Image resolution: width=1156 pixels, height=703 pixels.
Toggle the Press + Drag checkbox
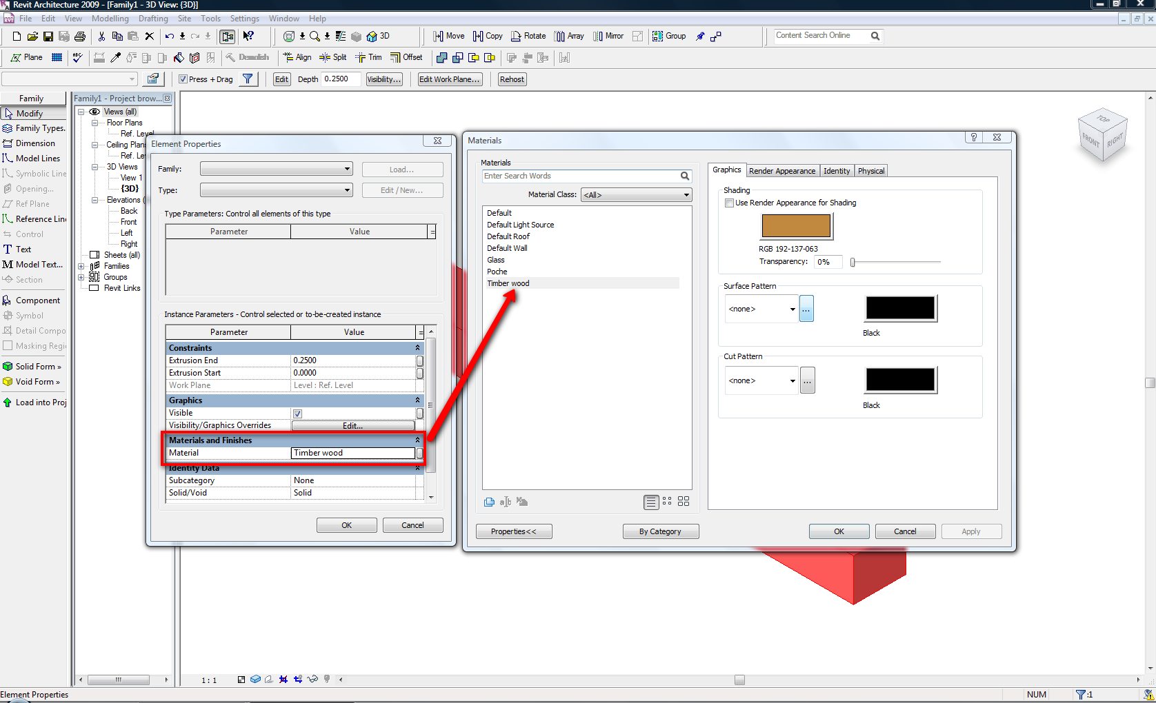click(x=183, y=79)
